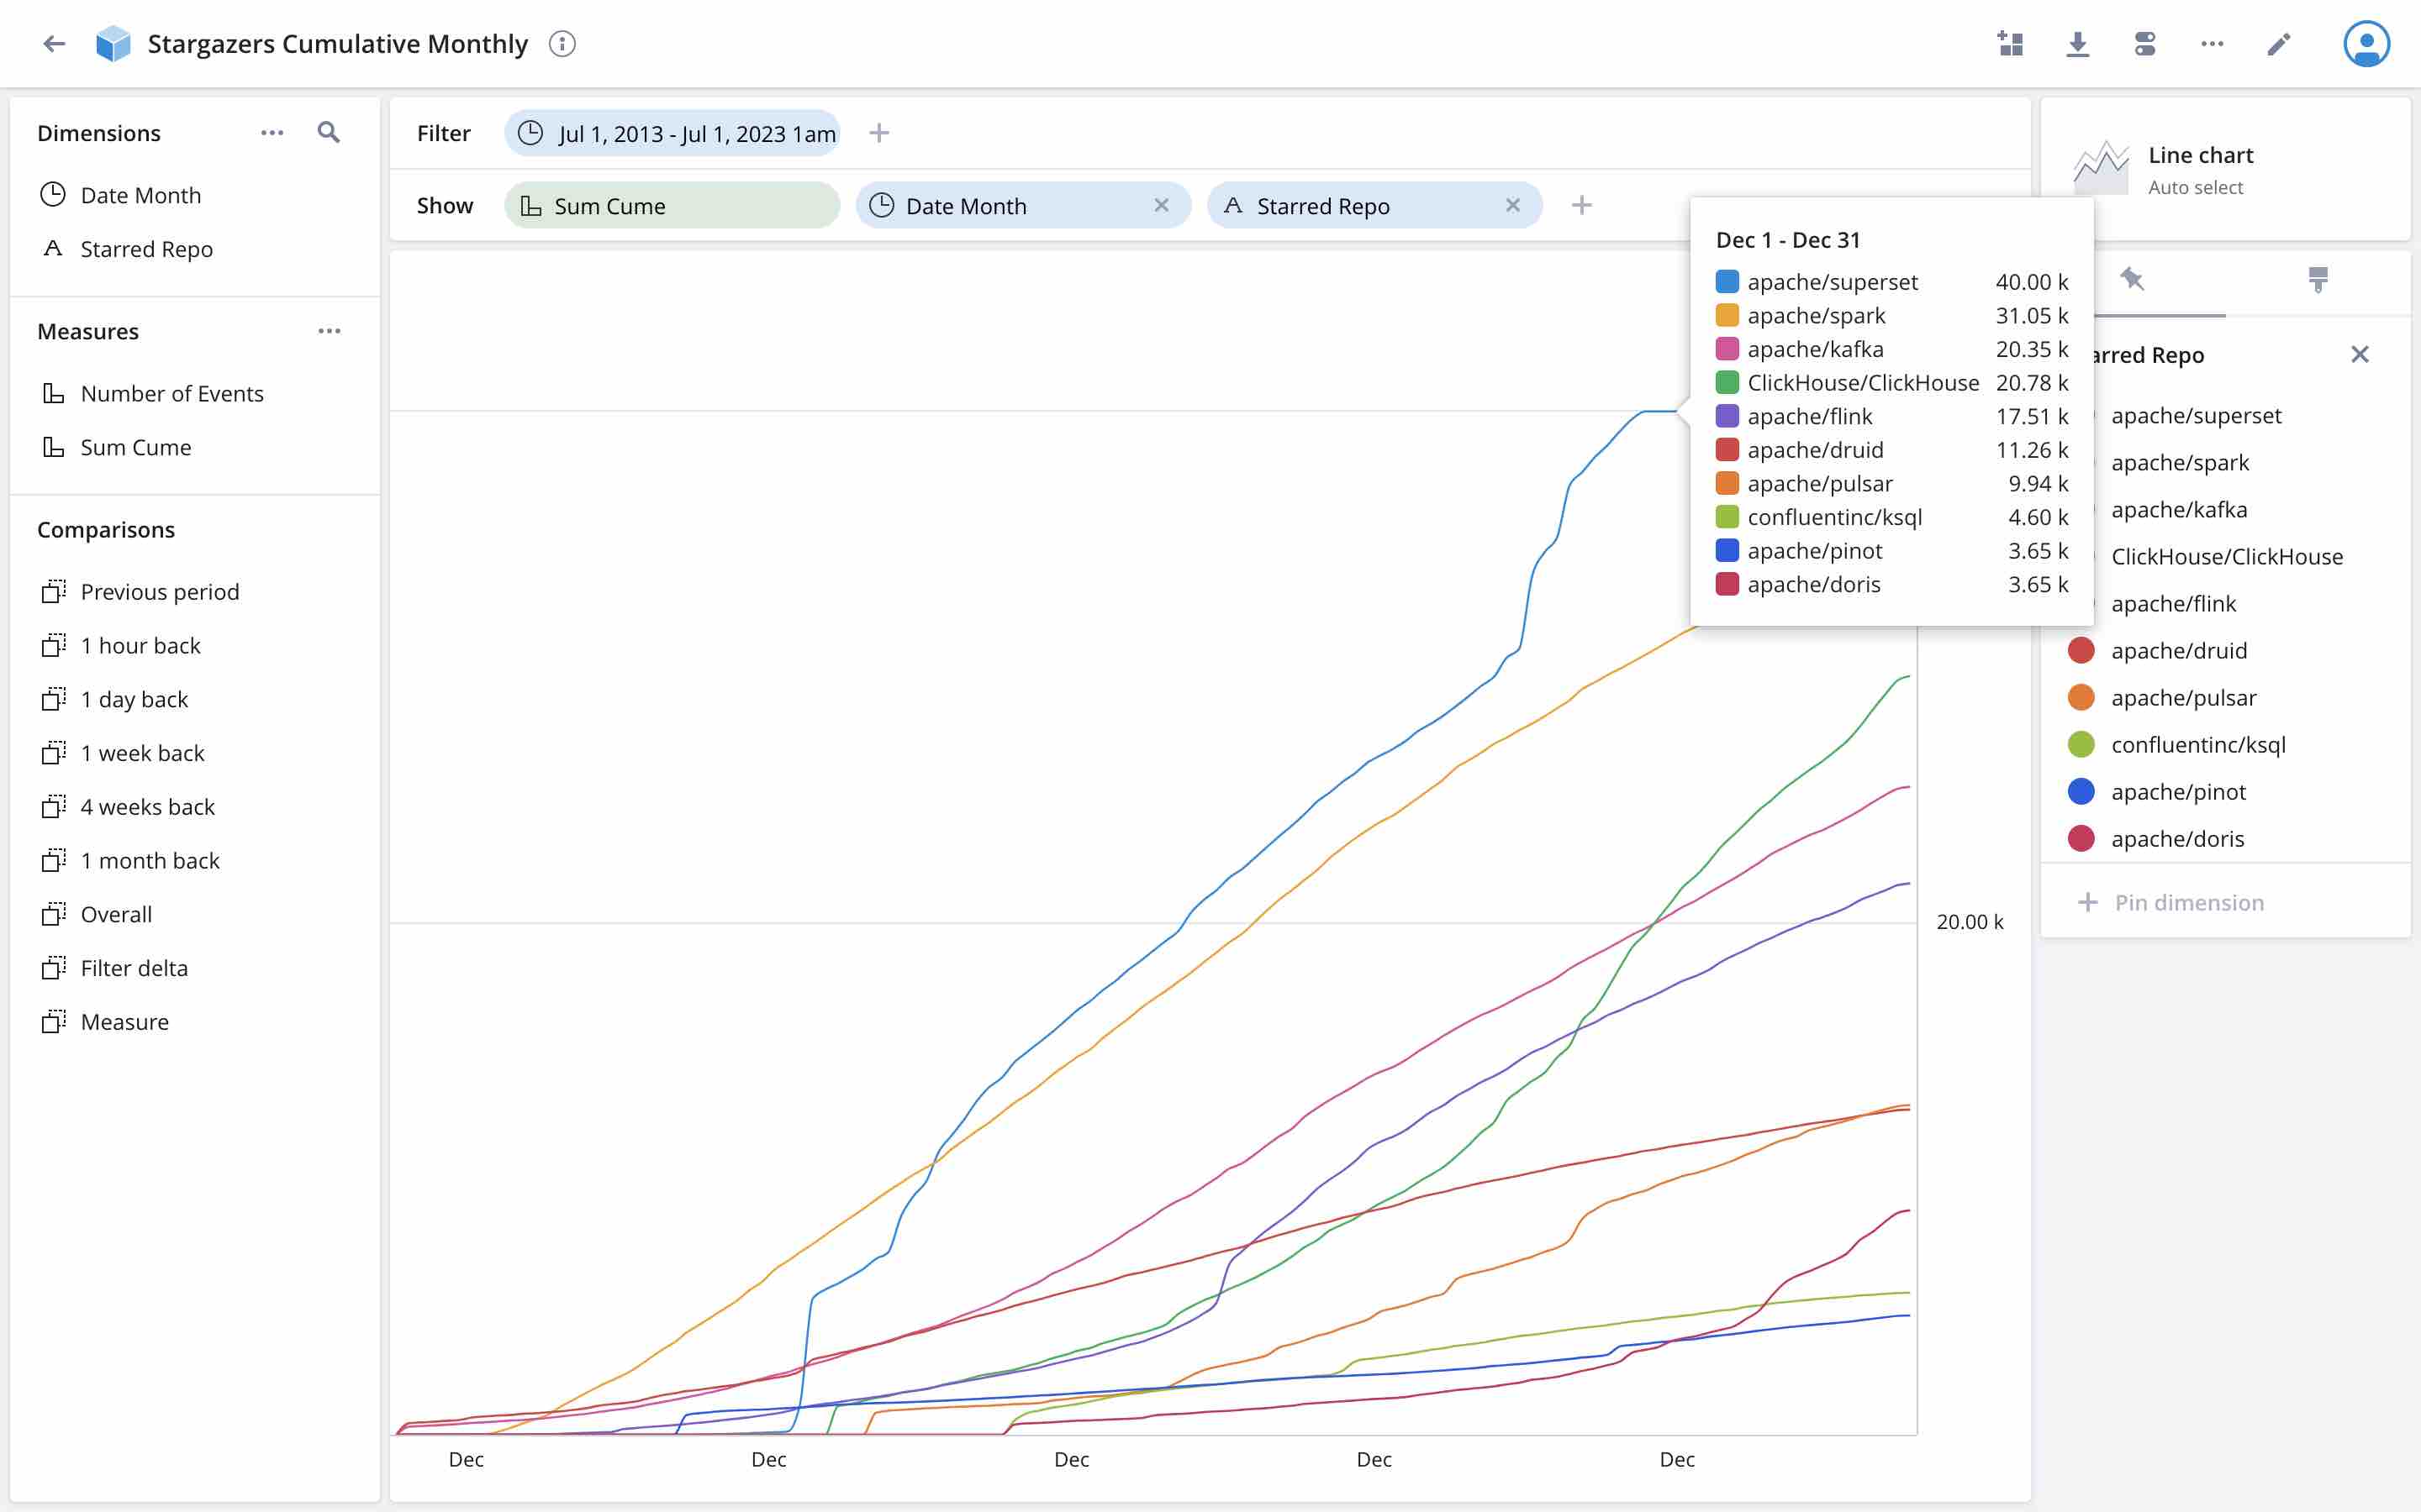Click the apache/druid color swatch

(x=2082, y=650)
